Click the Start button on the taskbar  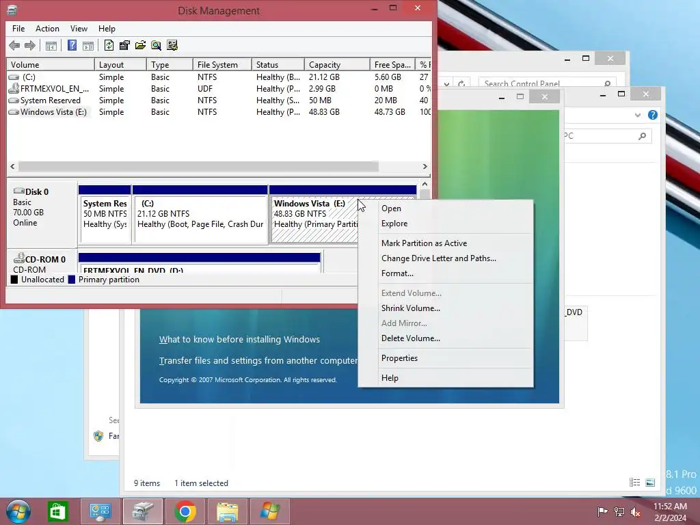[18, 511]
